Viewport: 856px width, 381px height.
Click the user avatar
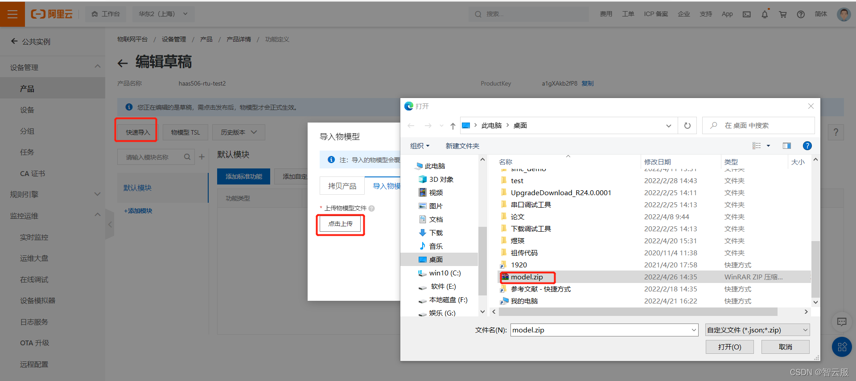click(844, 14)
